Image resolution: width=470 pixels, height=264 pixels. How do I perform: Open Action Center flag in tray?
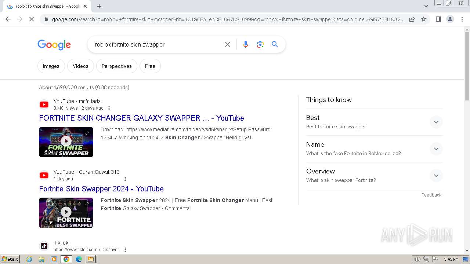coord(435,259)
